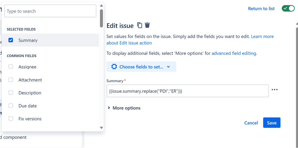The width and height of the screenshot is (298, 148).
Task: Click the Save button
Action: click(x=272, y=123)
